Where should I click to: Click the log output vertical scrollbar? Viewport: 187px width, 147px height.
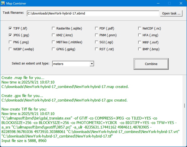[x=184, y=105]
